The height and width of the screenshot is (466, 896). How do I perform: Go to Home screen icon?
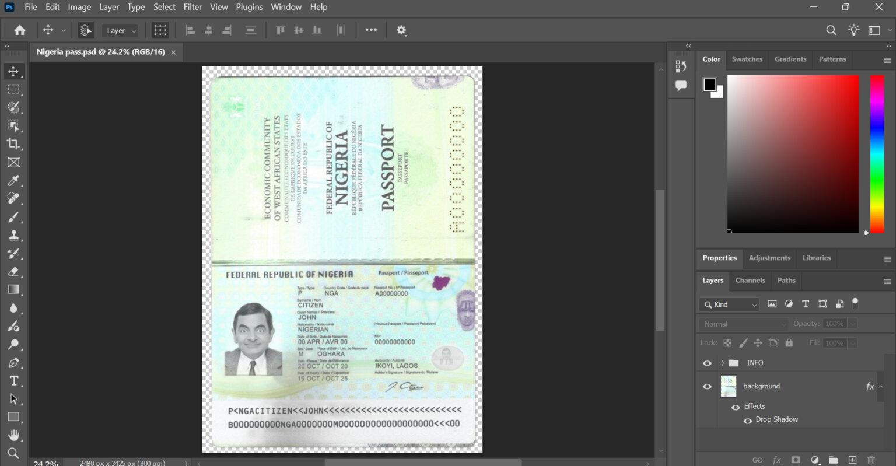coord(20,30)
